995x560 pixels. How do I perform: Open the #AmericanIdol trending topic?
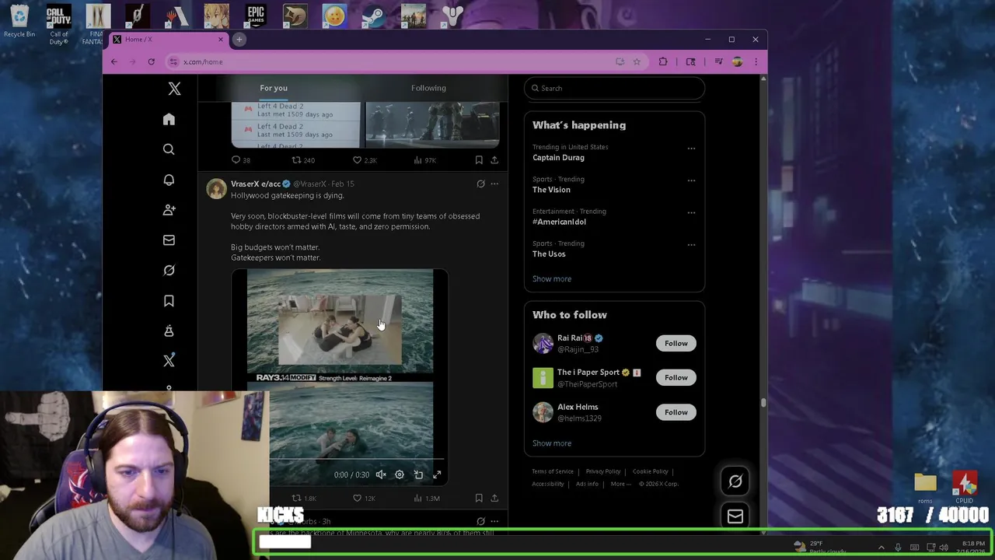click(x=559, y=222)
